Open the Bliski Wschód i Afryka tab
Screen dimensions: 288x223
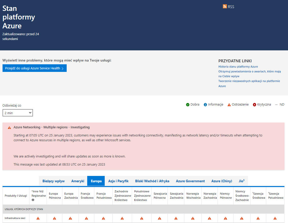152,181
